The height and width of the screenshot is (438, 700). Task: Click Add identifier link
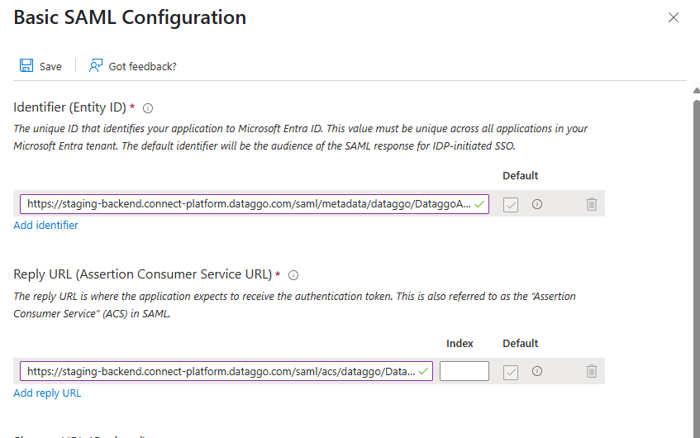tap(45, 225)
